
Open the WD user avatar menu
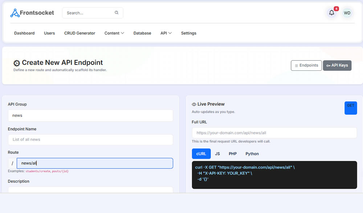(x=347, y=13)
